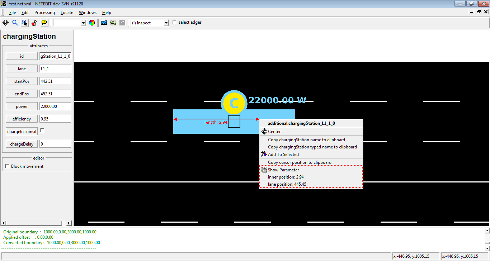This screenshot has width=490, height=261.
Task: Click the magnifier zoom icon in toolbar
Action: [15, 23]
